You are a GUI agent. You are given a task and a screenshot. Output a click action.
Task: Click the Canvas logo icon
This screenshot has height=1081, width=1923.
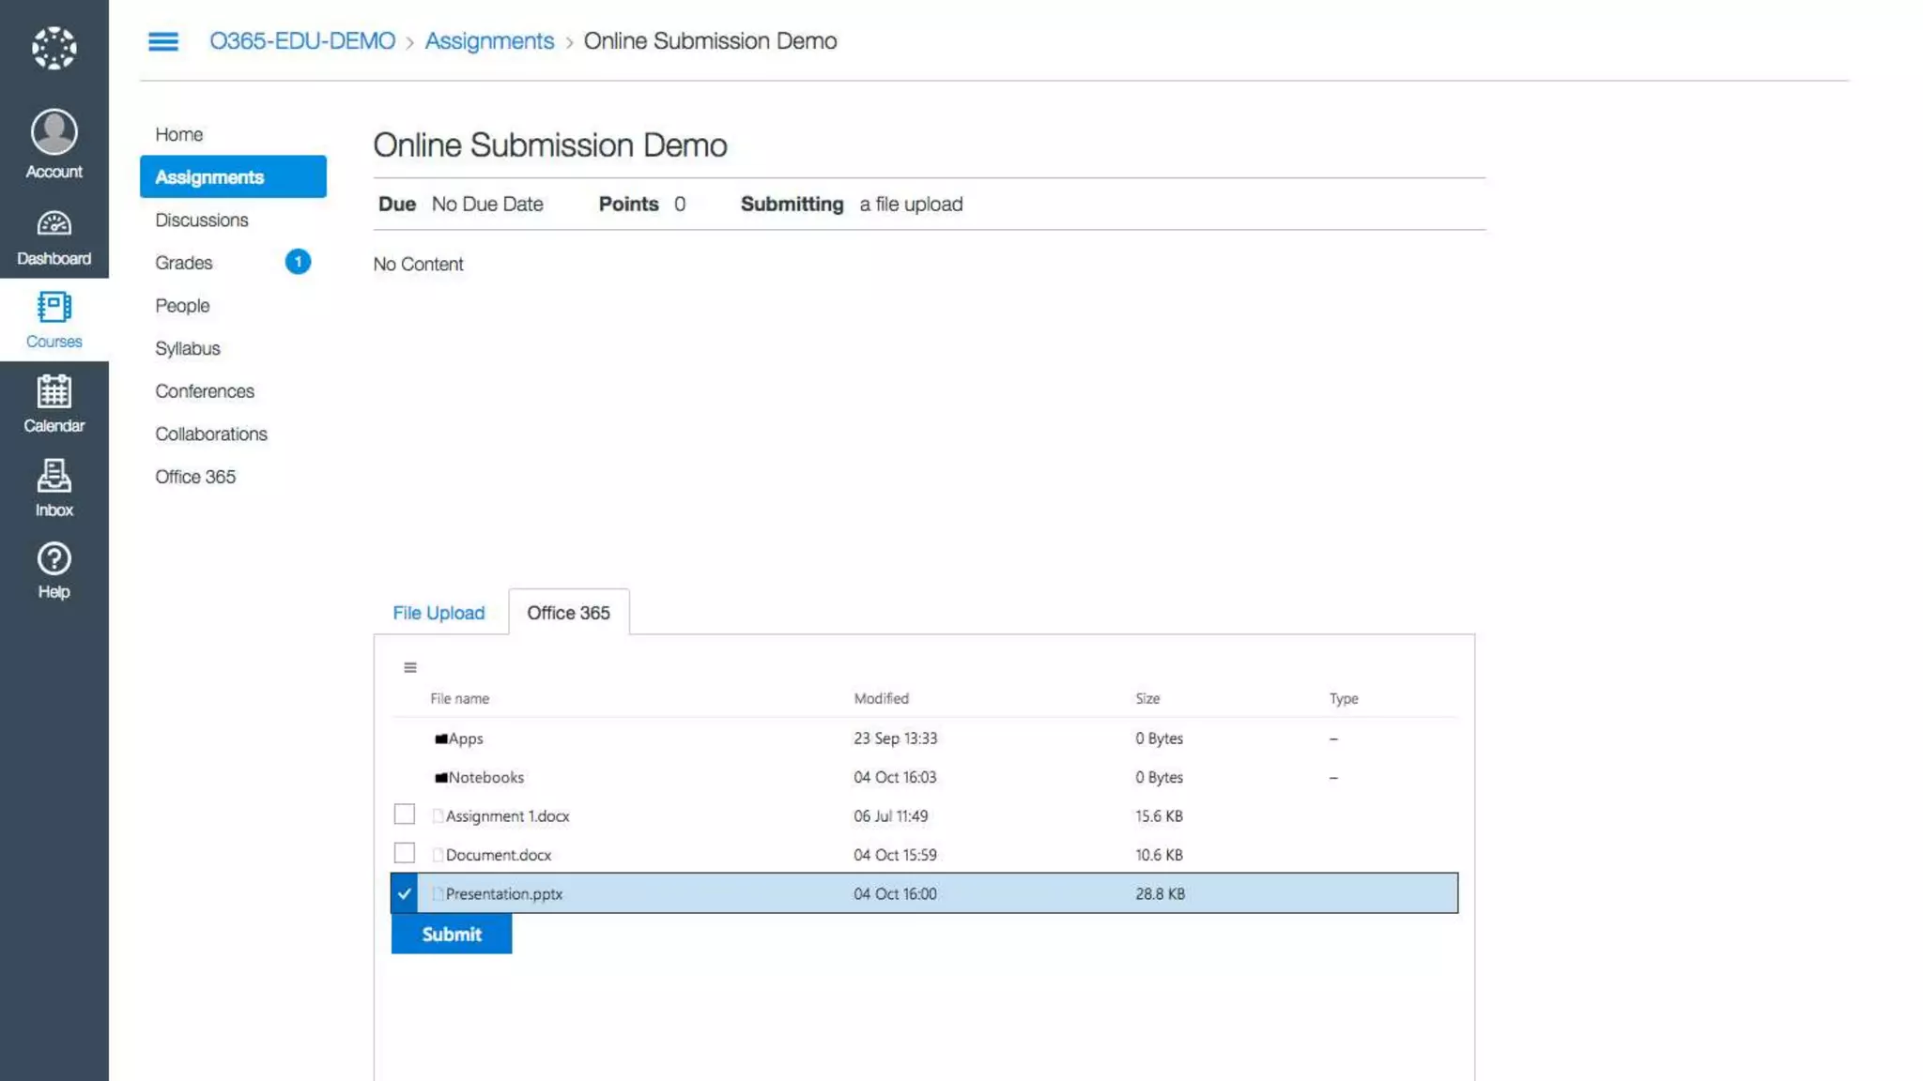[x=54, y=48]
